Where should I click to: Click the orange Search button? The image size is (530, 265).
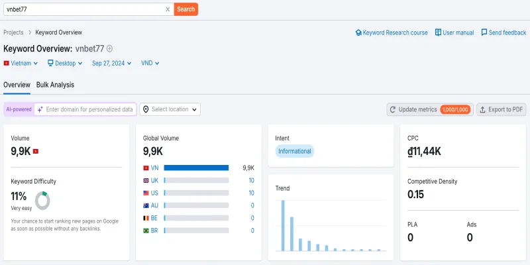(x=186, y=9)
